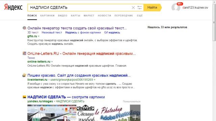Click the gfto.ru result favicon

24,28
